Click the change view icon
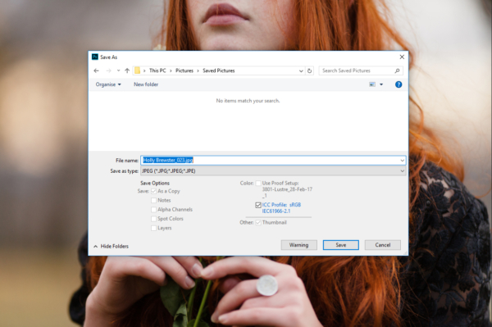492x327 pixels. [x=372, y=84]
